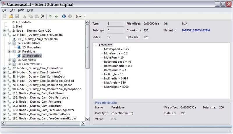Expand the _Dummy_Cam_Periscope node
The image size is (233, 134).
pos(4,102)
